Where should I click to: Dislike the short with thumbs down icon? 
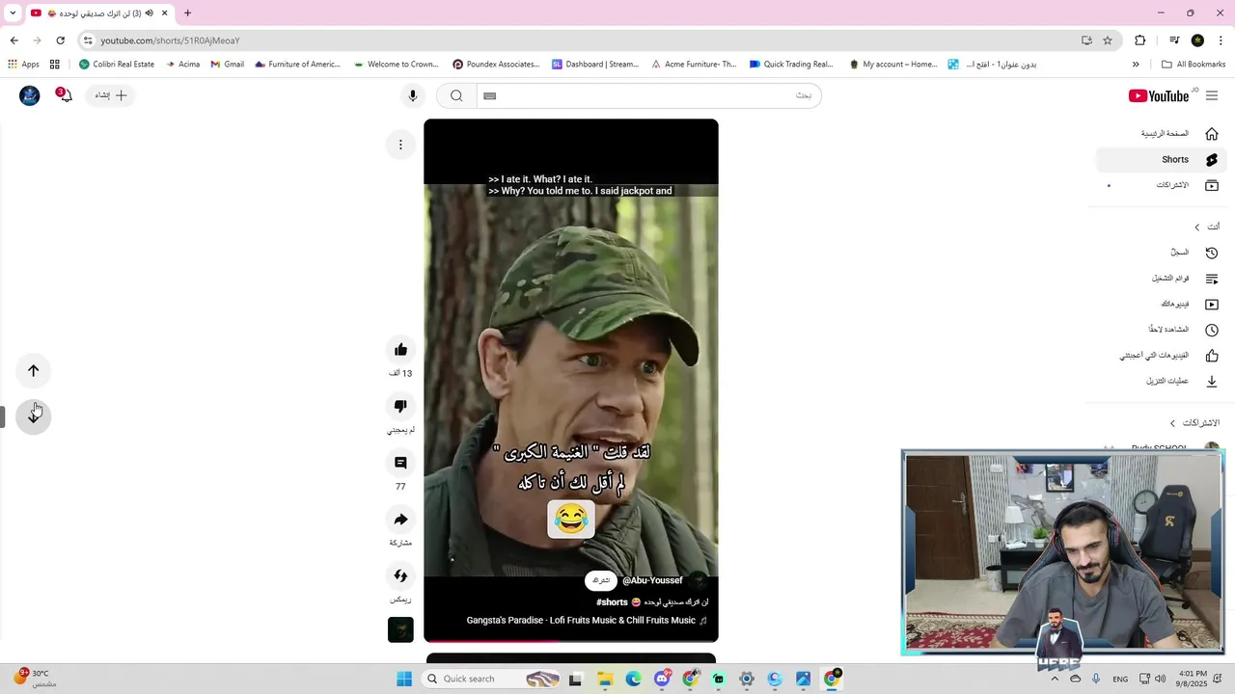[x=400, y=406]
